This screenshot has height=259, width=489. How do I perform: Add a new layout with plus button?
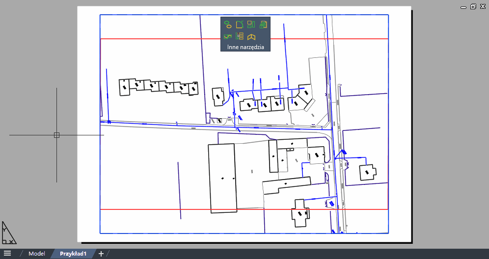click(x=101, y=254)
